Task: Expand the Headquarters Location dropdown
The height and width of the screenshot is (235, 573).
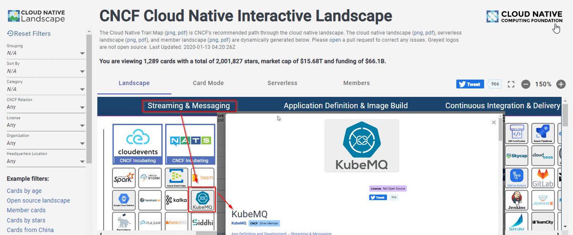Action: pyautogui.click(x=46, y=161)
